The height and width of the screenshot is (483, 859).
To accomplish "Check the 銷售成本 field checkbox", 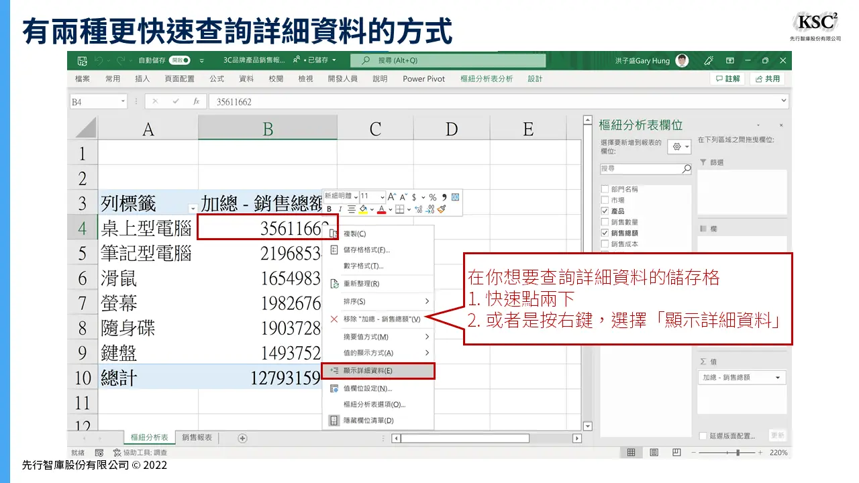I will coord(605,244).
